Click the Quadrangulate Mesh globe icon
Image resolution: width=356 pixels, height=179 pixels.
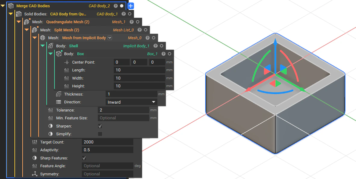(x=27, y=22)
